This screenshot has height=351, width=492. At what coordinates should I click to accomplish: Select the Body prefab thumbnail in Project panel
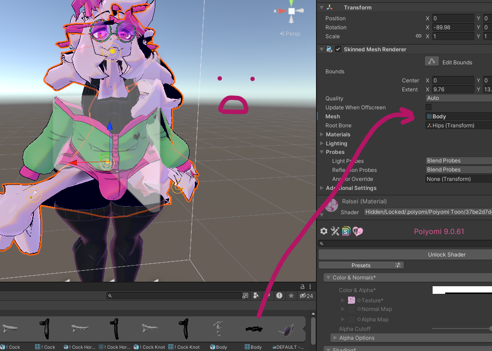[218, 329]
